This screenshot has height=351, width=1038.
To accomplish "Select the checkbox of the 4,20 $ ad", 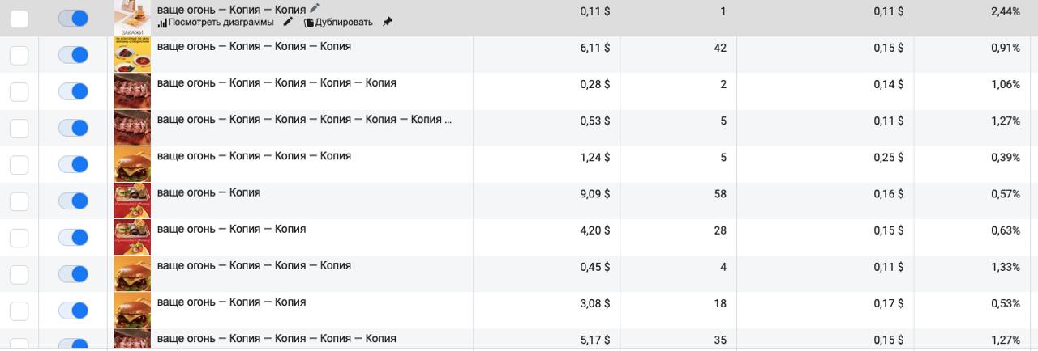I will 19,238.
